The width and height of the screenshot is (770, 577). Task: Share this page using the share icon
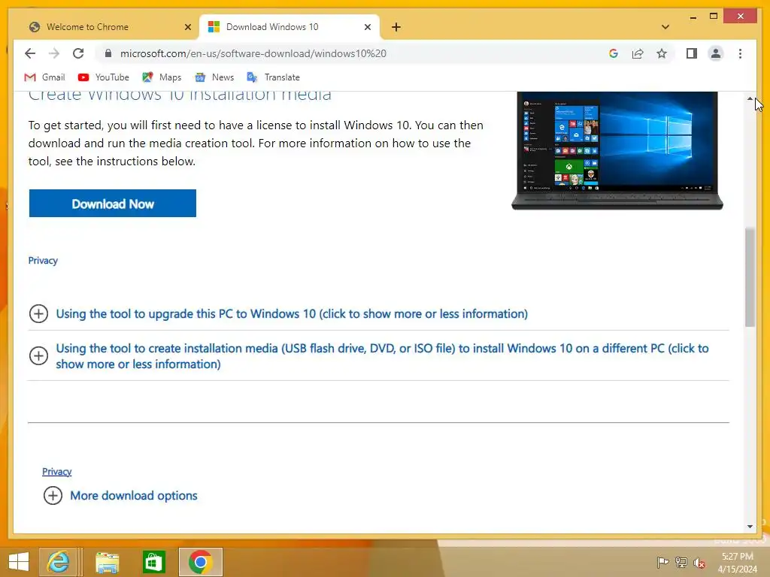click(x=638, y=53)
